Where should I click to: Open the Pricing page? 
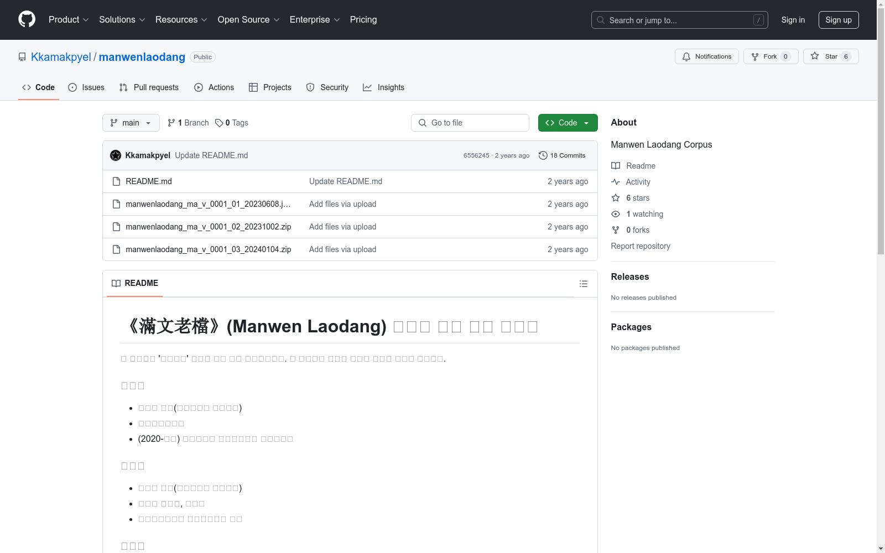click(x=363, y=19)
